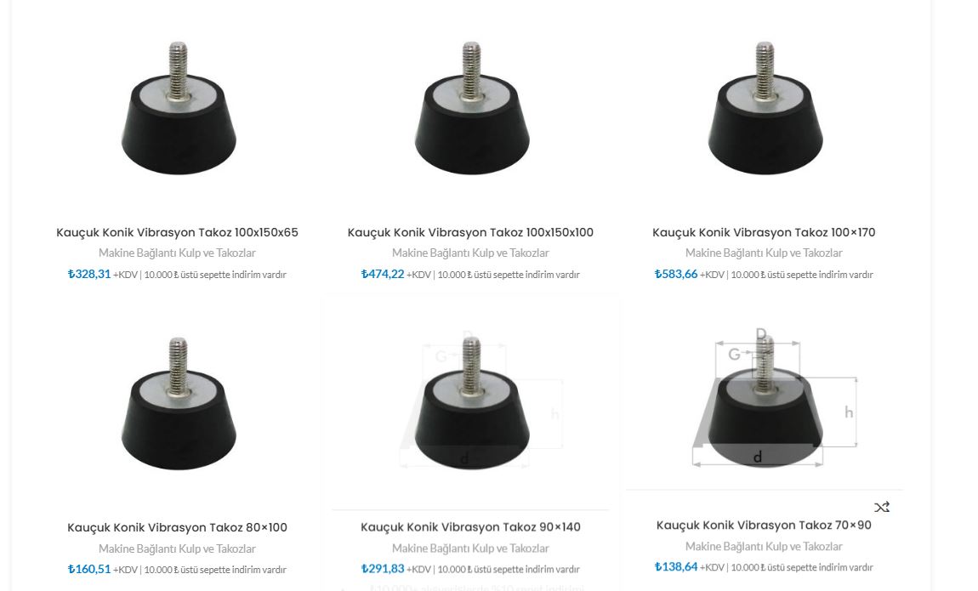Open category link under Takoz 70×90
The image size is (978, 591).
[x=764, y=546]
